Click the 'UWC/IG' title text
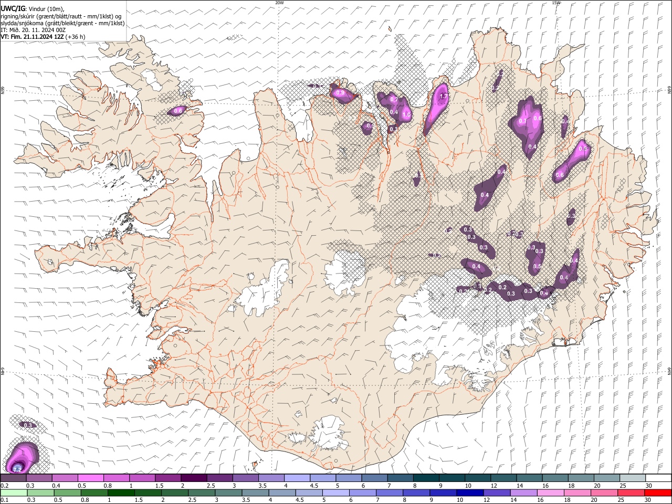672x504 pixels. pyautogui.click(x=13, y=9)
